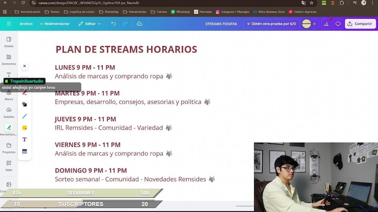Viewport: 378px width, 212px height.
Task: Open the Administración bookmarks folder
Action: pyautogui.click(x=27, y=12)
